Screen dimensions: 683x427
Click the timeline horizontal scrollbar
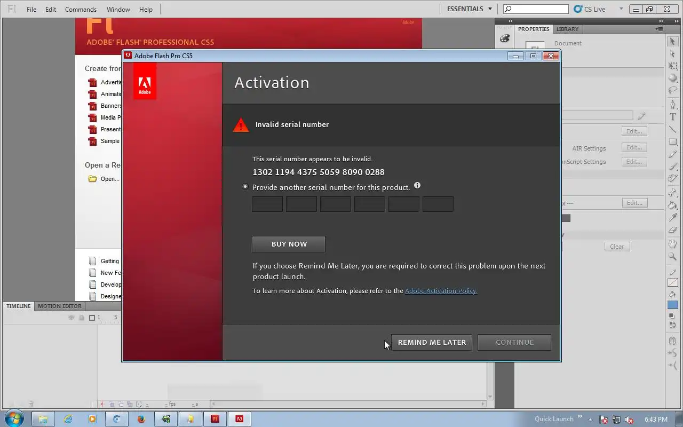(347, 404)
